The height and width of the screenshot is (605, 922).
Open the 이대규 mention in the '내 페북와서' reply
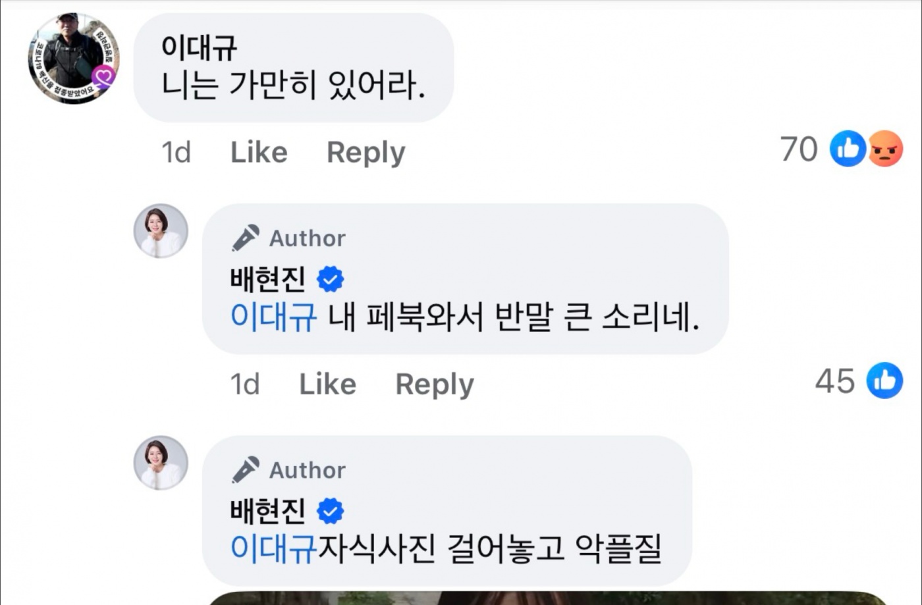click(x=273, y=317)
